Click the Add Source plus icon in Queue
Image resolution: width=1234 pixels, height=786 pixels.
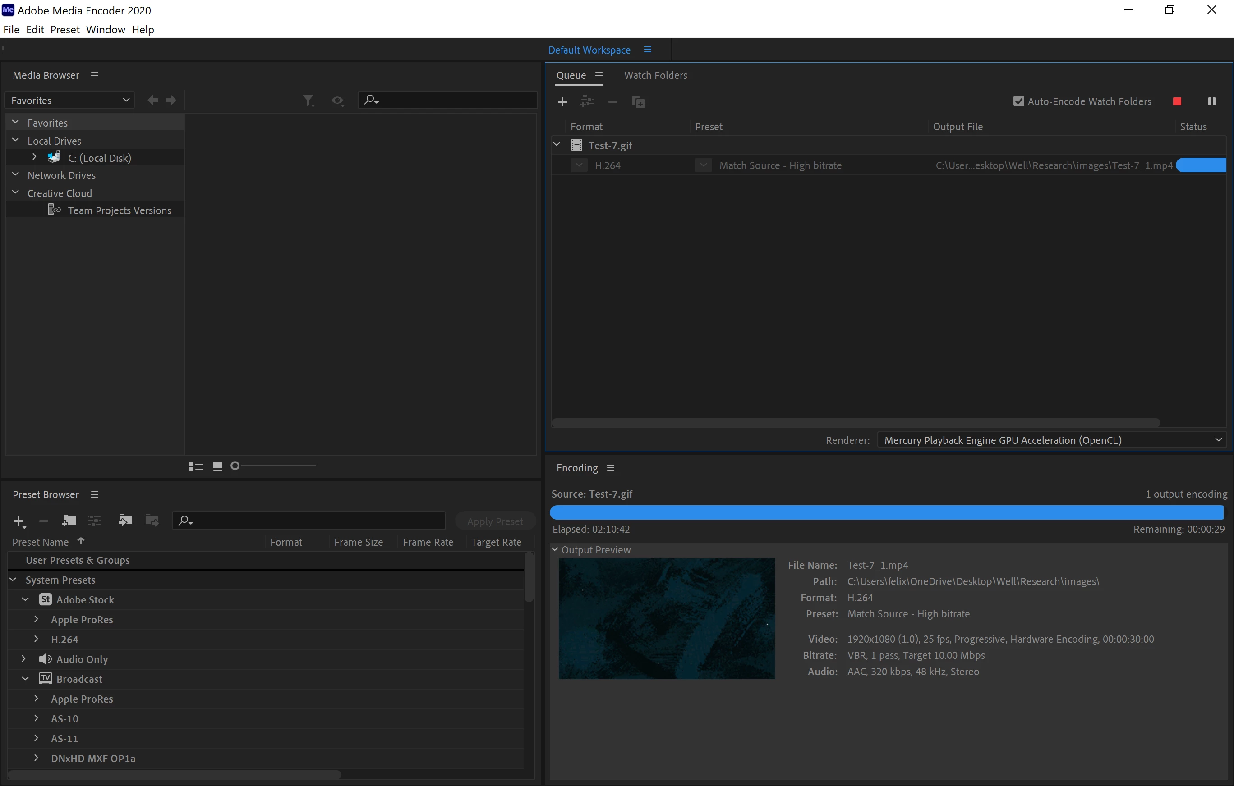tap(562, 102)
